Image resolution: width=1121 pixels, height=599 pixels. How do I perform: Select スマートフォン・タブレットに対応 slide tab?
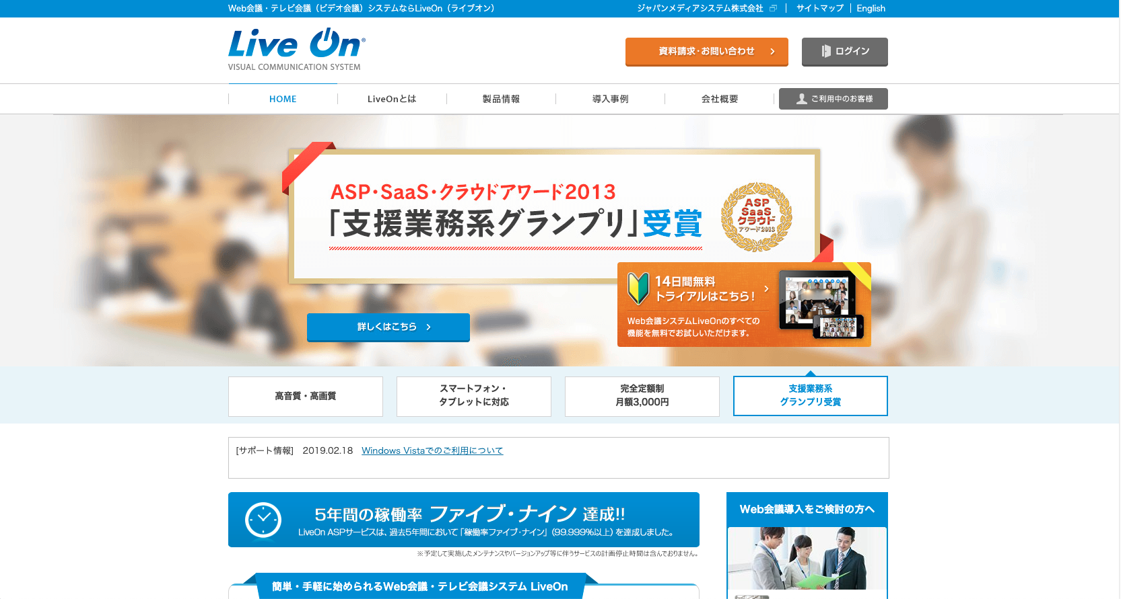[474, 397]
